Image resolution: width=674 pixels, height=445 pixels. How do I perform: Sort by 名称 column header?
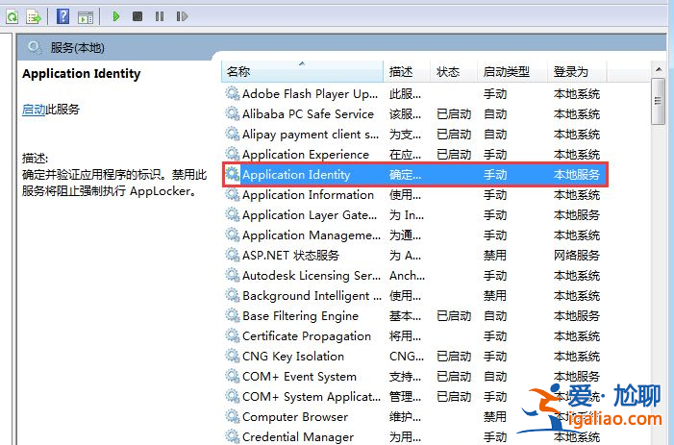tap(302, 71)
